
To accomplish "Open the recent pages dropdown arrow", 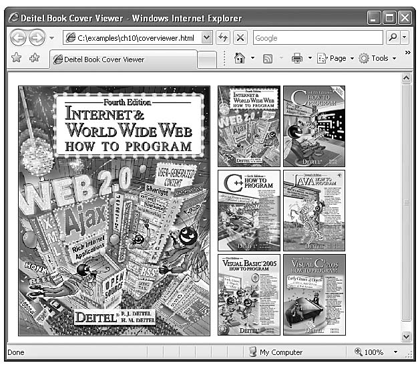I will (x=52, y=38).
